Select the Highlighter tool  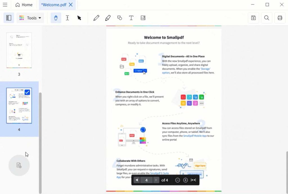point(108,18)
